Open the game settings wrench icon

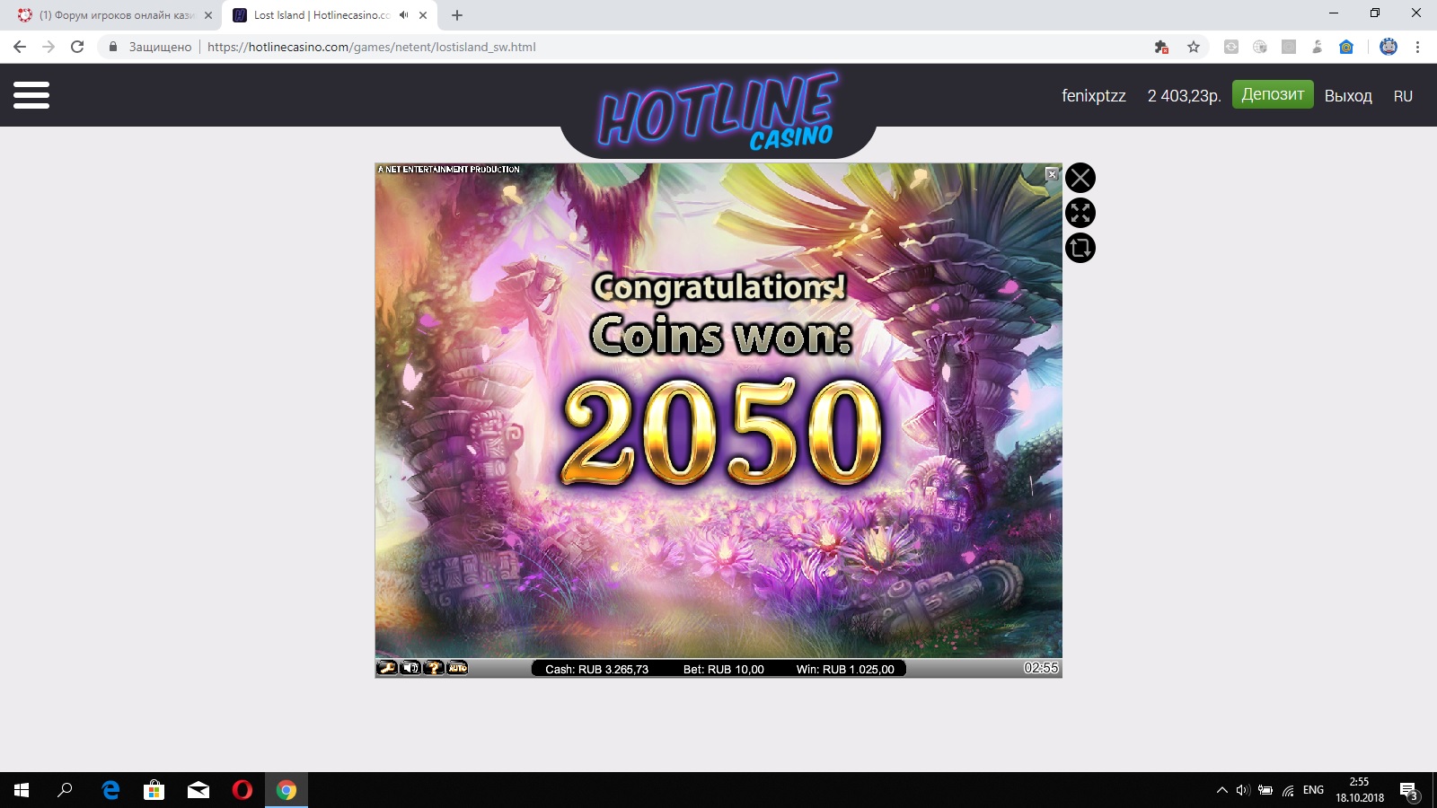(387, 668)
